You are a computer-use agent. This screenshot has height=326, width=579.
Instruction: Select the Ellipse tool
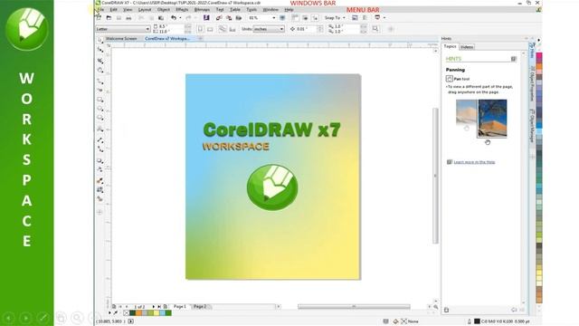click(100, 109)
